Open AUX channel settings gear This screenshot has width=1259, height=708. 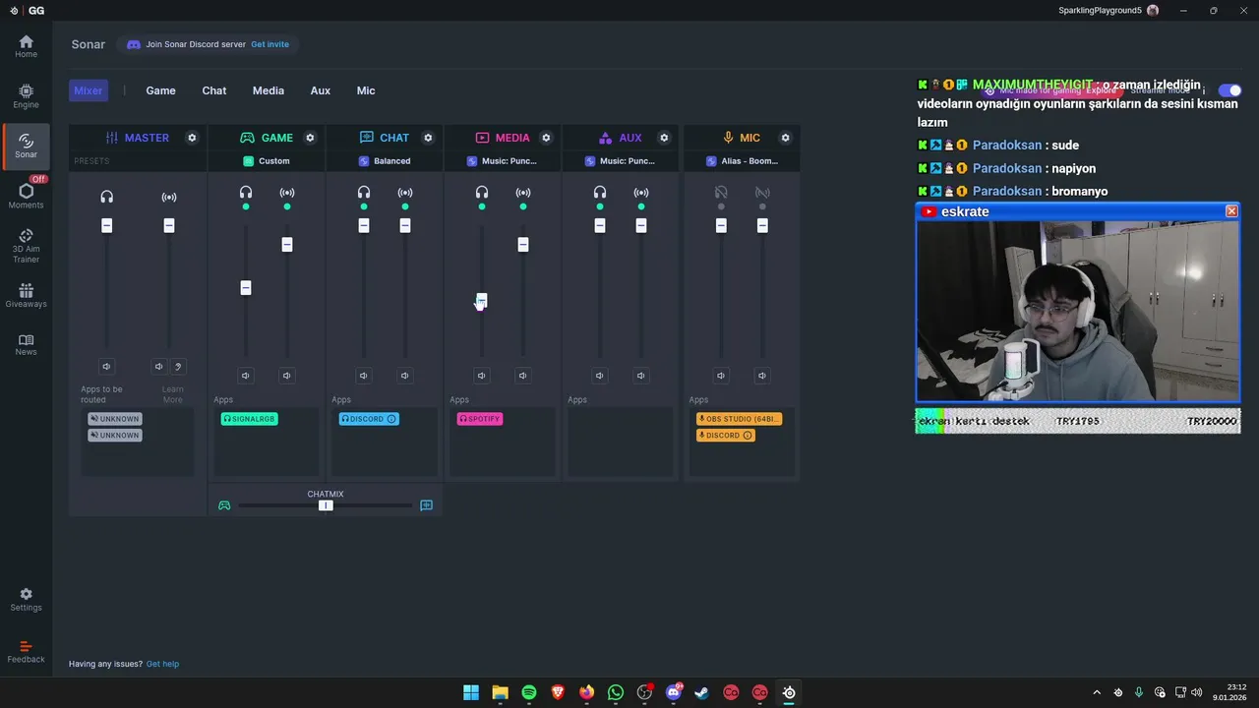point(664,138)
